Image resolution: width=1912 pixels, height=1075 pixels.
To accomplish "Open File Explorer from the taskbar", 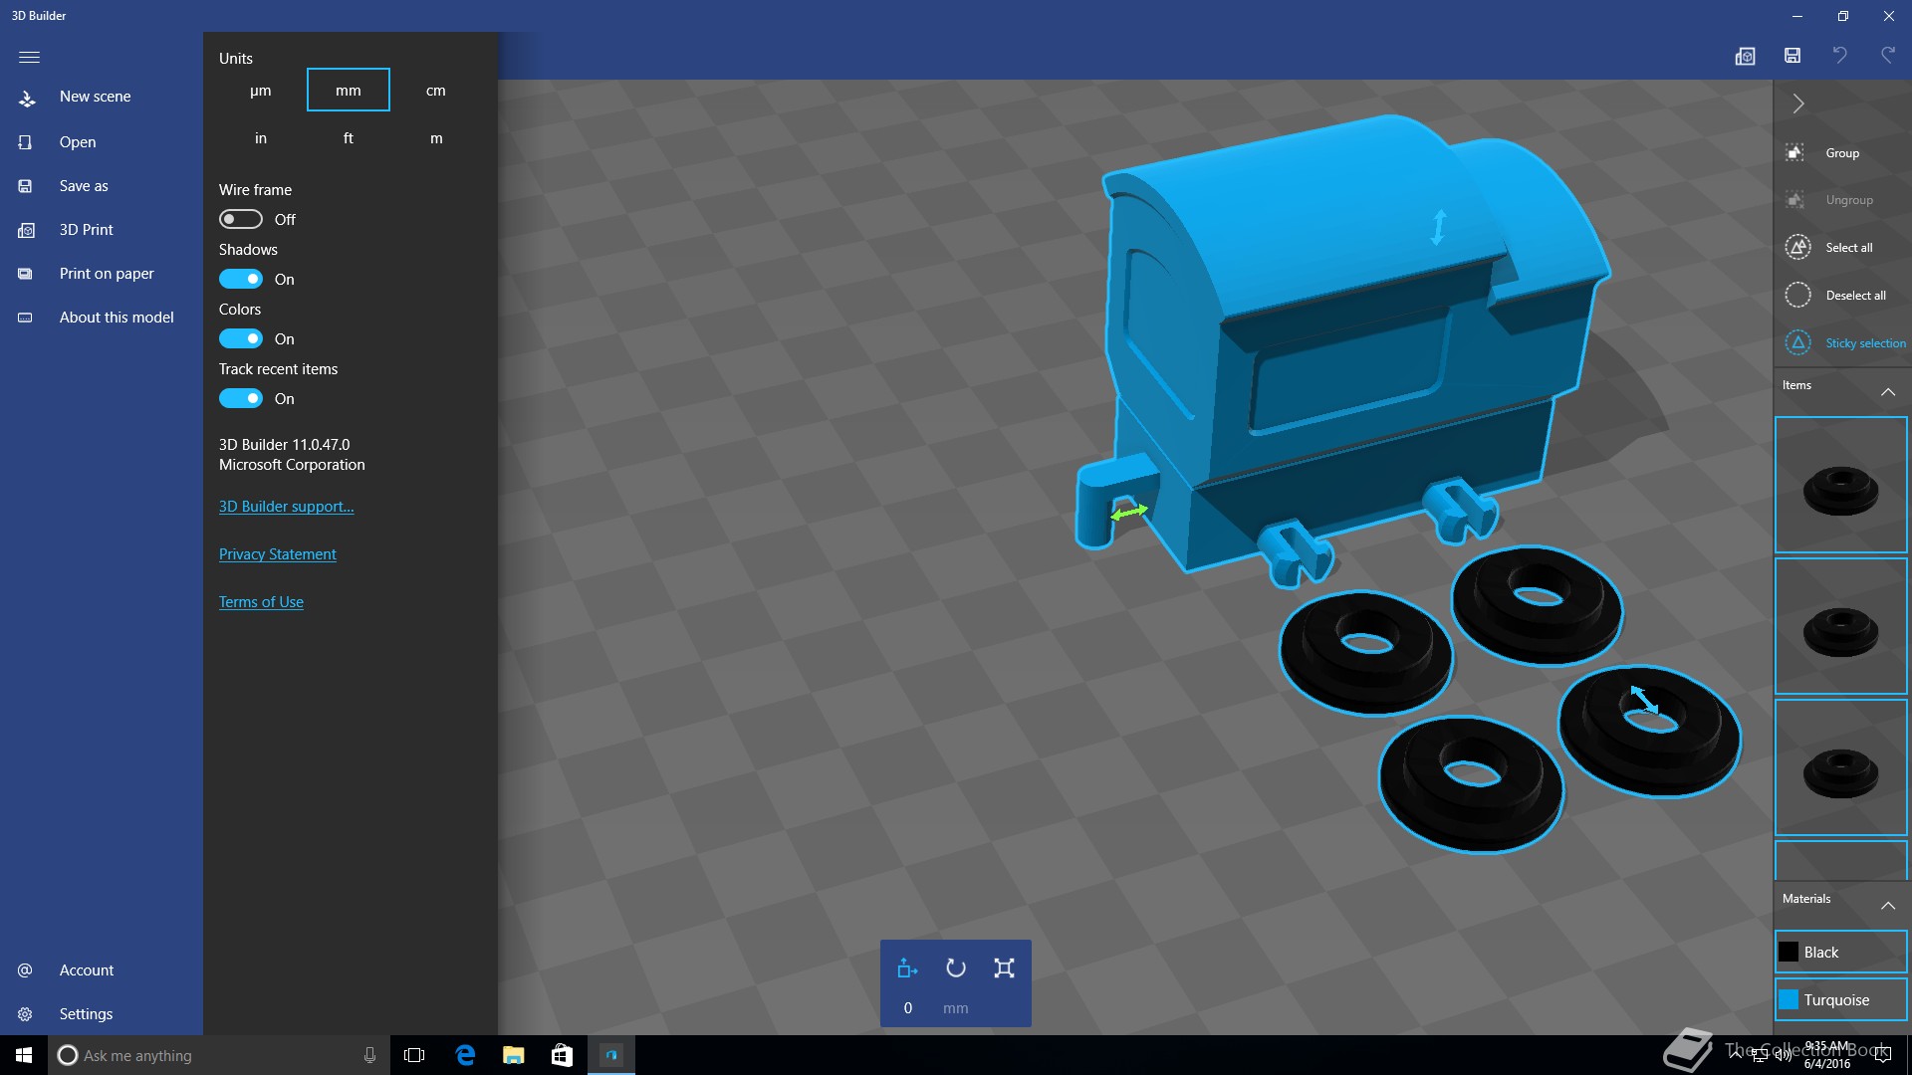I will pos(513,1055).
